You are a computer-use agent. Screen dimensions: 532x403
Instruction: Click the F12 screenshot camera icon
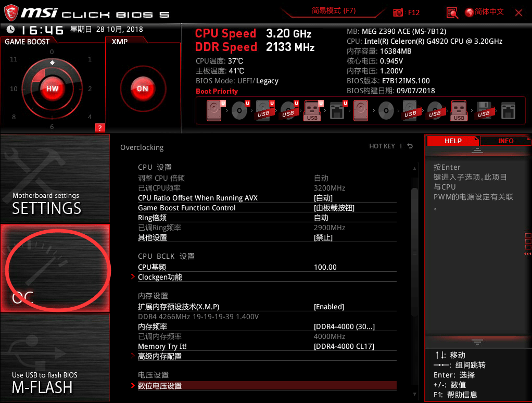point(397,12)
